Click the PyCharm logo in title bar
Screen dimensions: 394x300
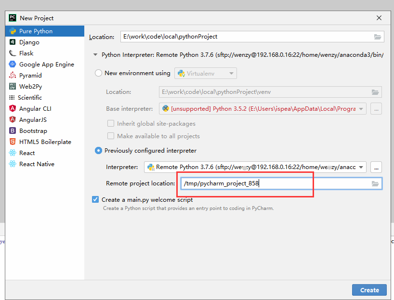[13, 18]
